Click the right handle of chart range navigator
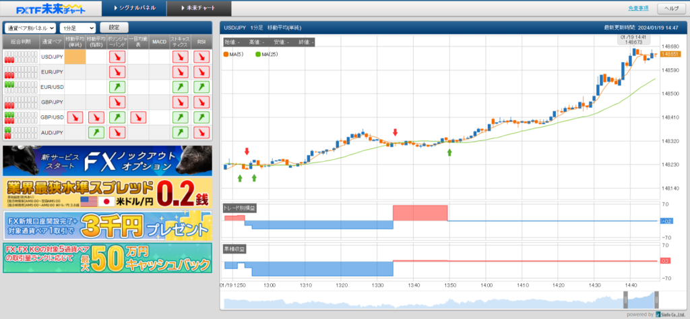This screenshot has width=690, height=319. coord(656,300)
